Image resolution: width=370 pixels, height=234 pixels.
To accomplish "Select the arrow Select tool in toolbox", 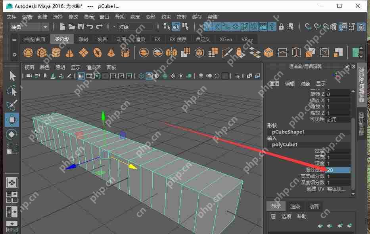I will point(12,76).
